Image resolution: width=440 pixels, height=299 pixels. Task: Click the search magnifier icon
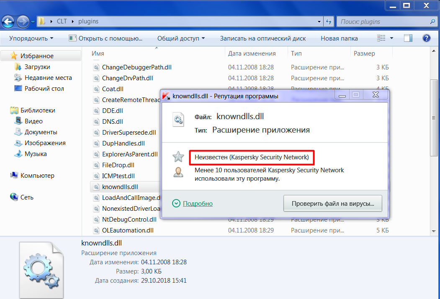tap(433, 21)
